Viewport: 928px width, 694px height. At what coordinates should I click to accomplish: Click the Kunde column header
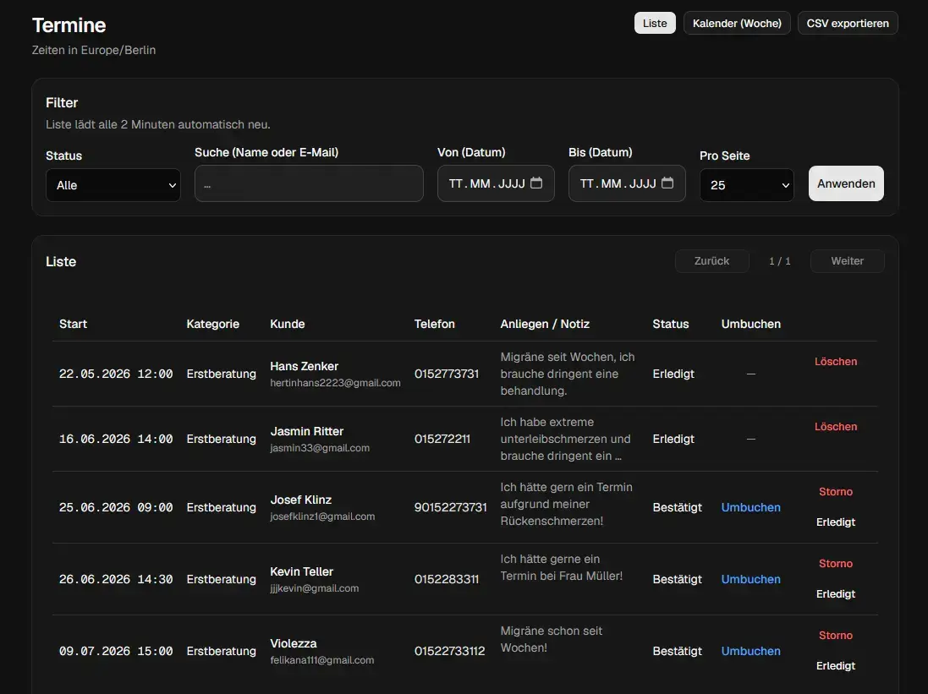[288, 324]
